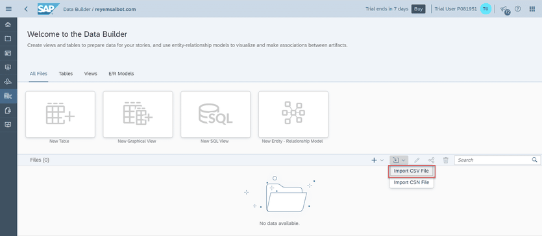
Task: Choose Import CSV File
Action: coord(412,171)
